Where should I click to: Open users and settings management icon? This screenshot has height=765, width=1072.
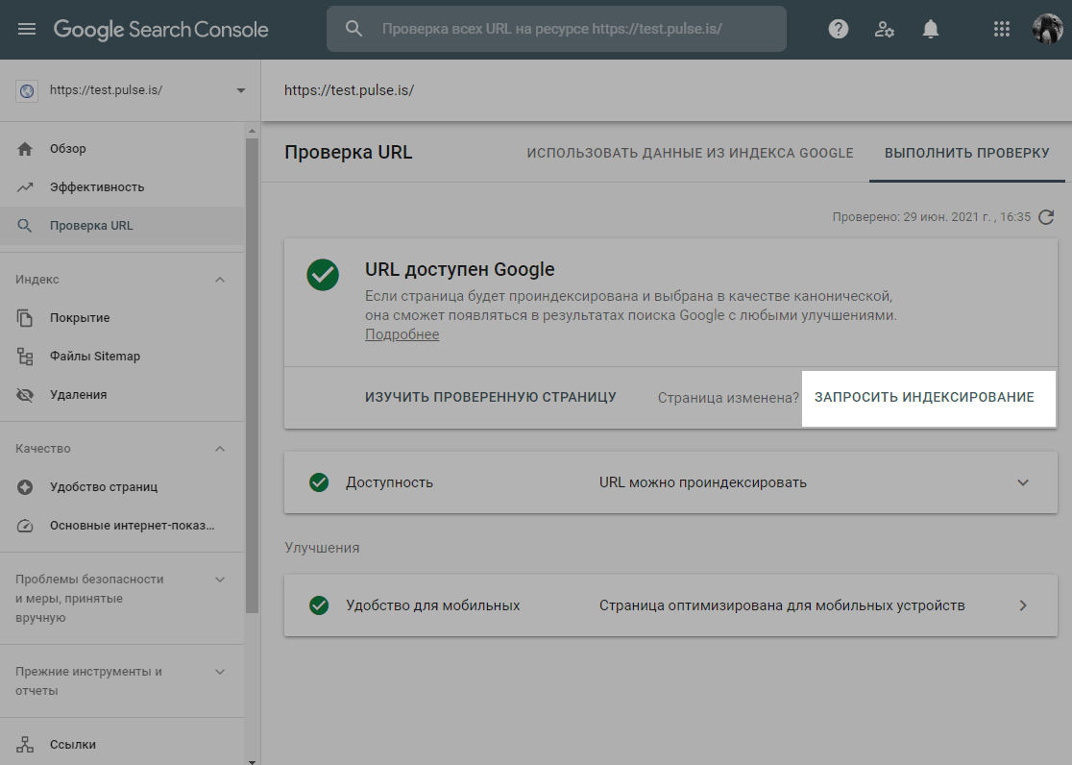click(885, 29)
